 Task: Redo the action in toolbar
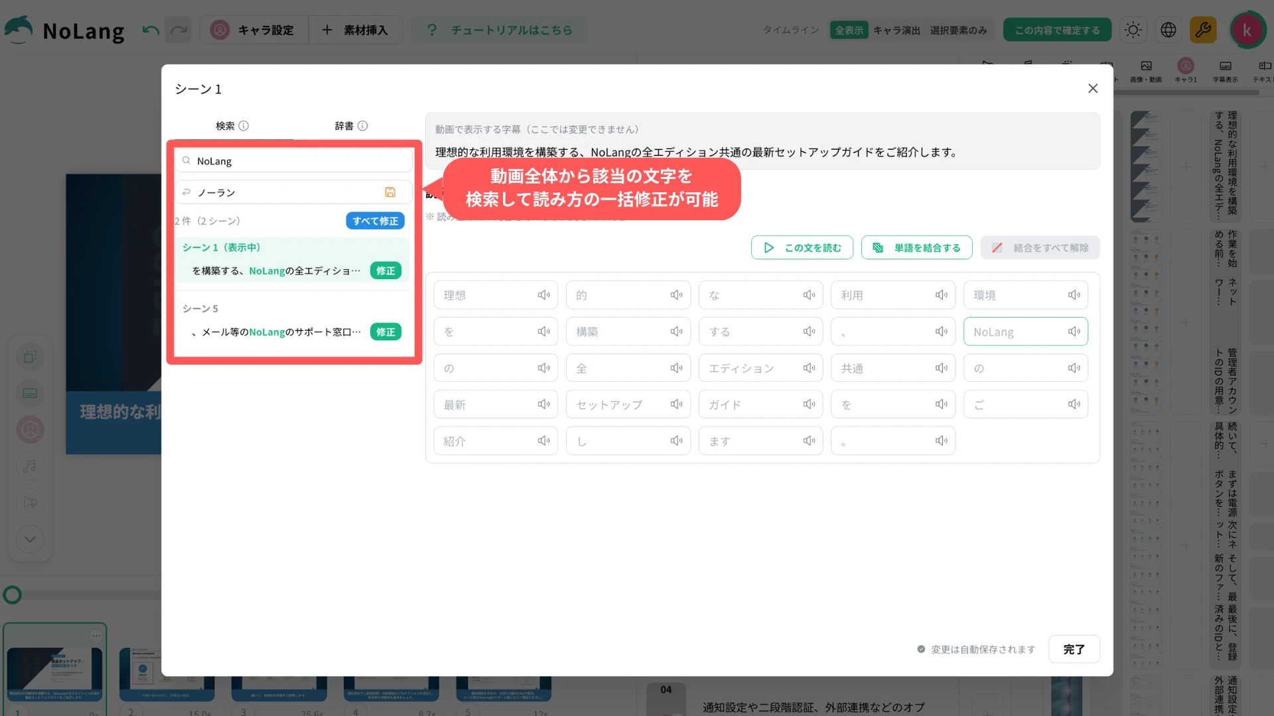click(x=178, y=30)
